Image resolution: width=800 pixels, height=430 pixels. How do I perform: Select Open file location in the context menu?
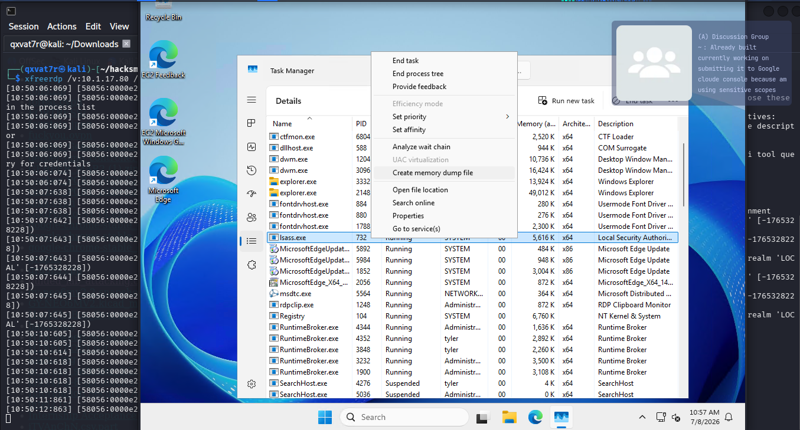point(445,190)
